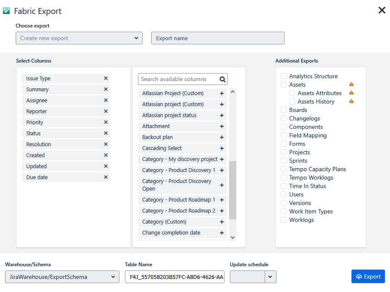Click the Export button
Screen dimensions: 390x292
[x=368, y=276]
